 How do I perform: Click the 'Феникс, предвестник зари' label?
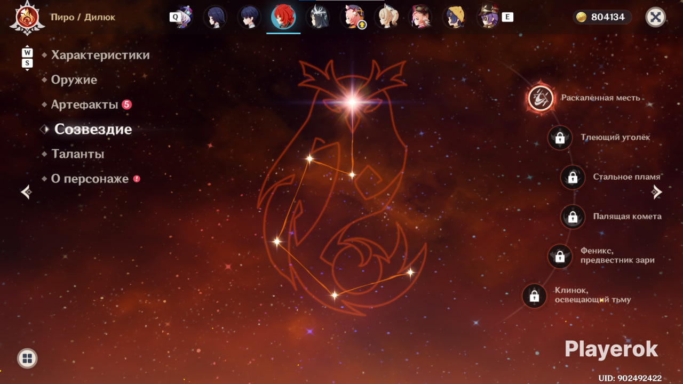point(617,255)
